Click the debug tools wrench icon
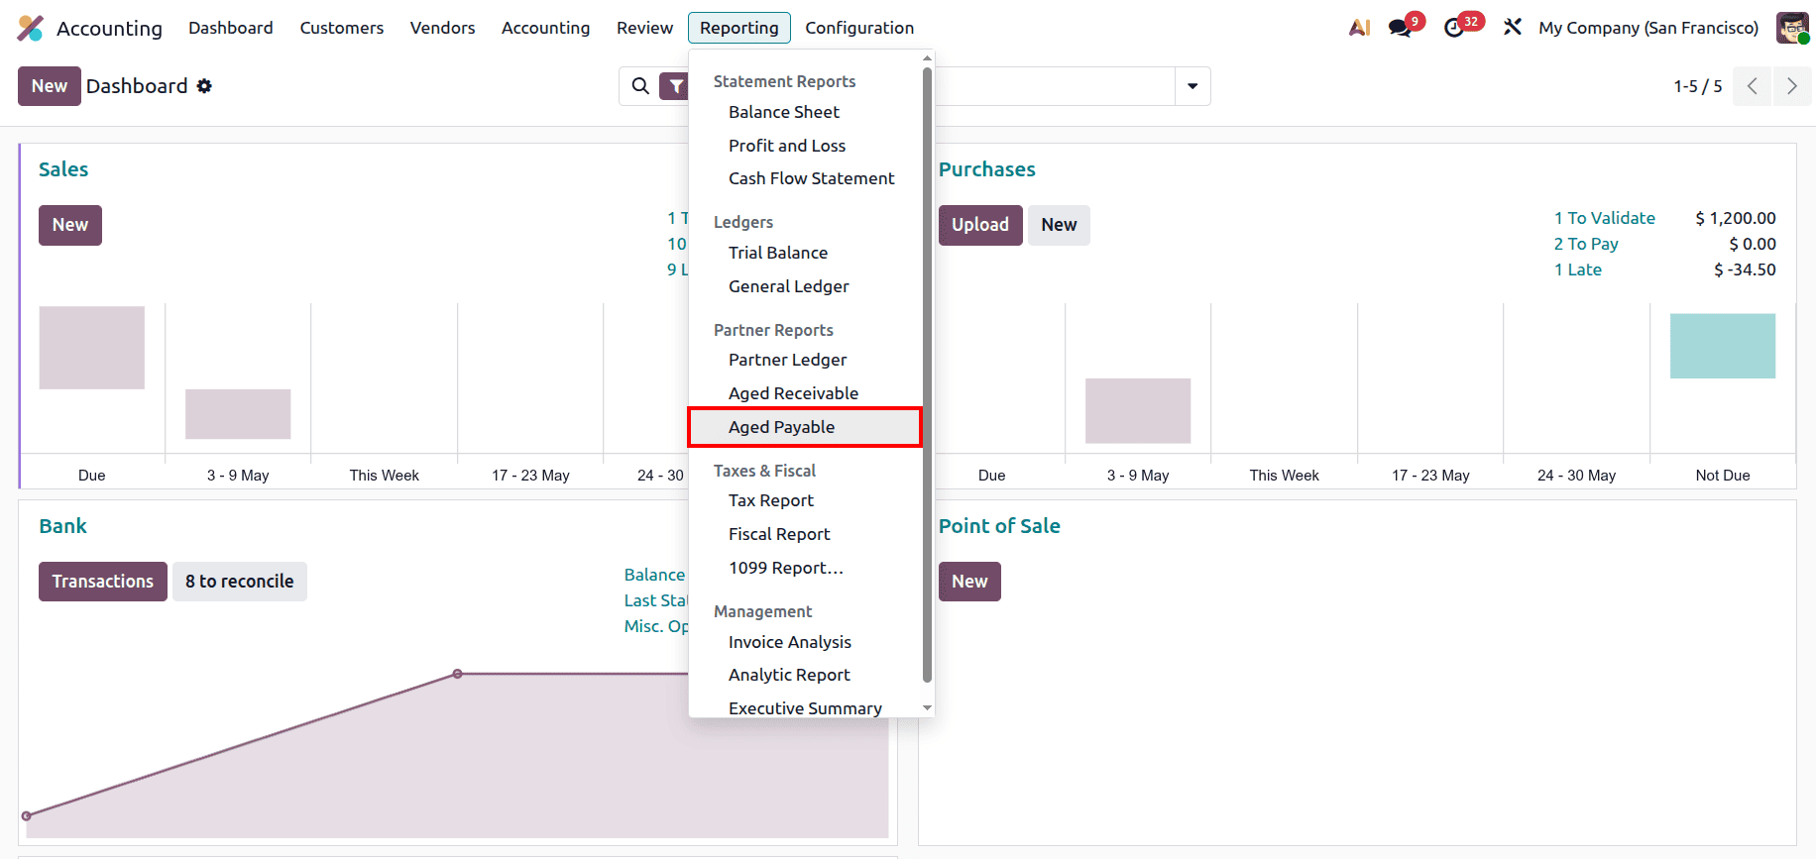Image resolution: width=1816 pixels, height=859 pixels. [x=1512, y=28]
